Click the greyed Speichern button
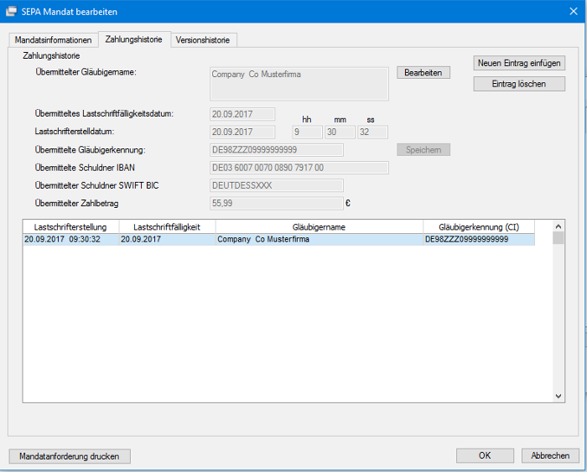Screen dimensions: 587x472 pyautogui.click(x=423, y=150)
